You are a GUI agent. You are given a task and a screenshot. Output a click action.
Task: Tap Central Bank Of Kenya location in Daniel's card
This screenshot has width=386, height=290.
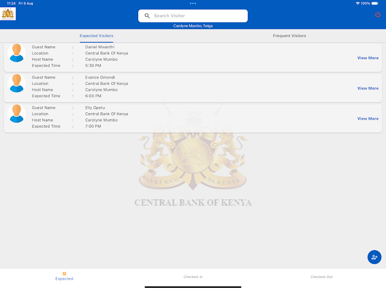[107, 53]
